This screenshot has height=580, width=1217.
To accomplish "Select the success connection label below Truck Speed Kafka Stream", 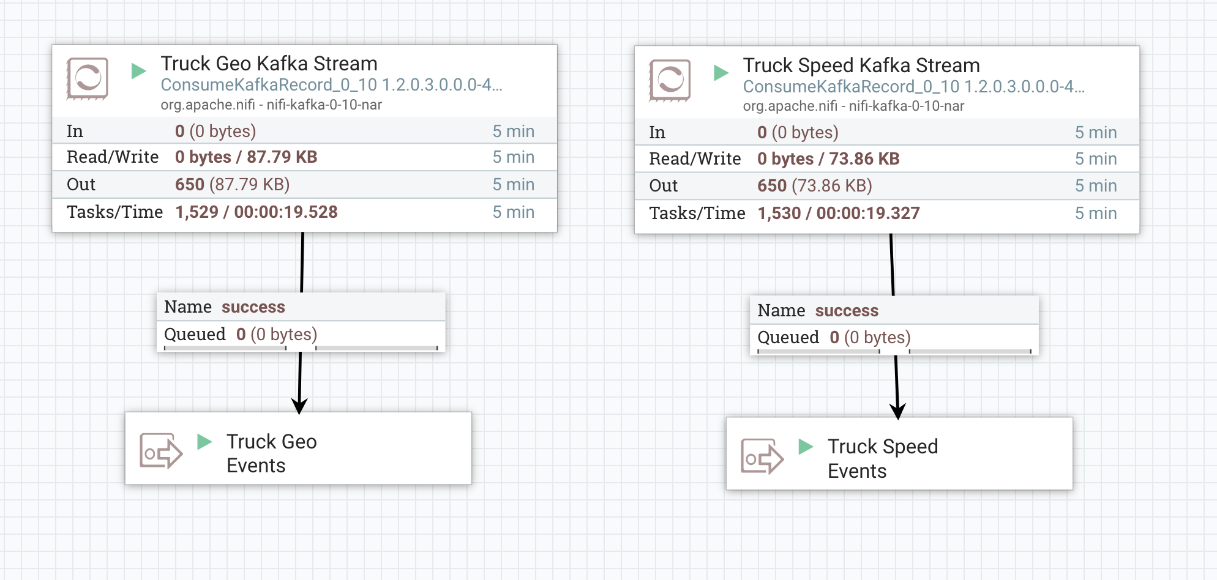I will point(845,310).
